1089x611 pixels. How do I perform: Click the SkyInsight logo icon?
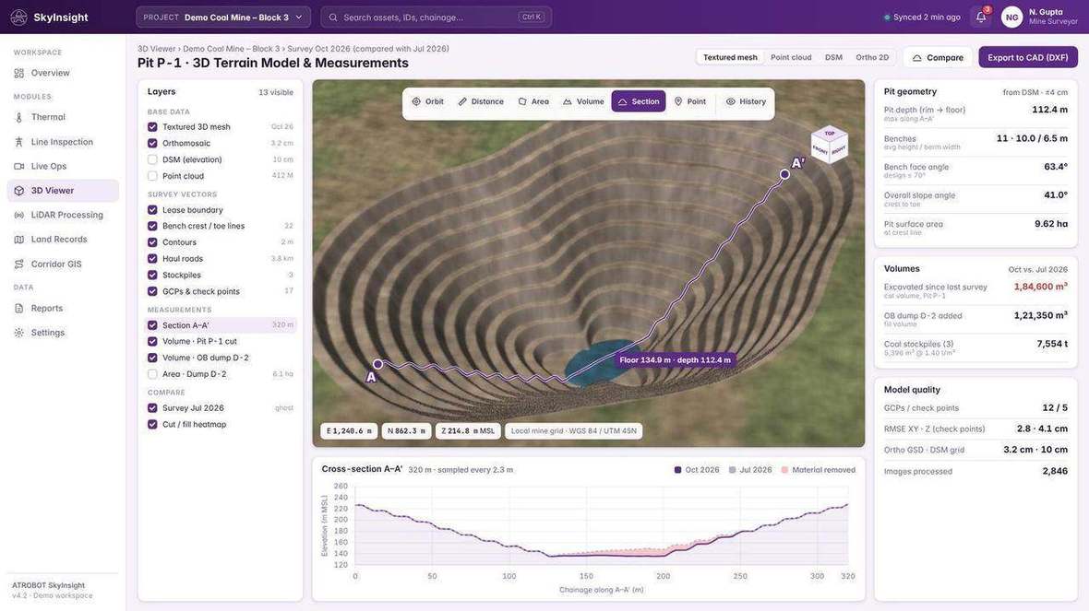pos(19,18)
